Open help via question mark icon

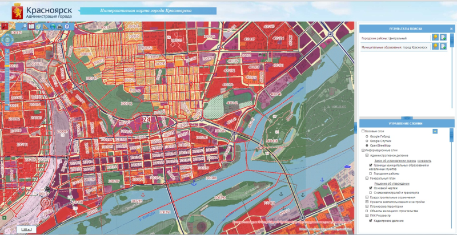tap(67, 26)
